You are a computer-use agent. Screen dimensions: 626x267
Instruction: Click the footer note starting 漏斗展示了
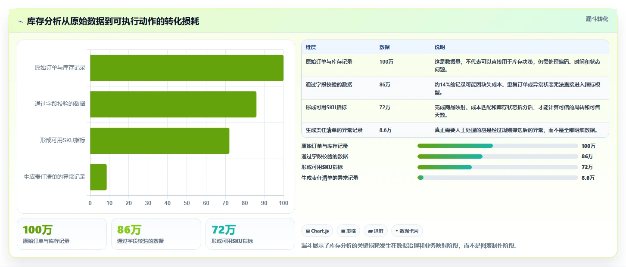409,246
